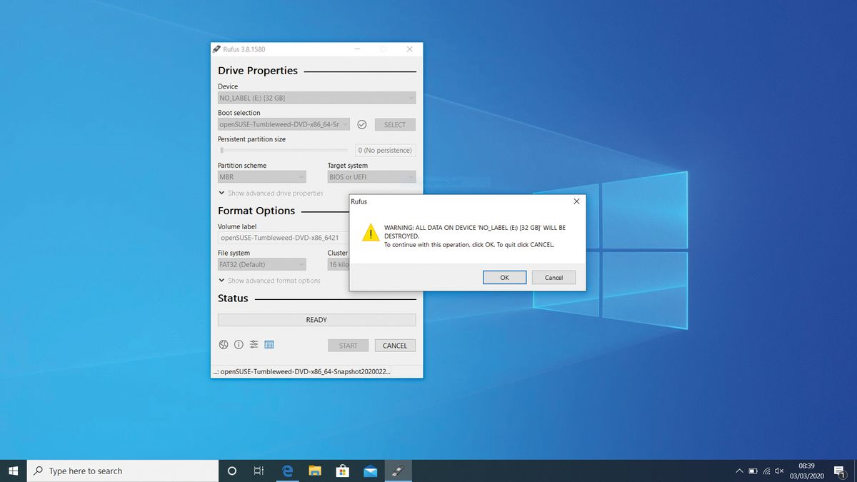857x482 pixels.
Task: Show the Rufus log window
Action: [x=269, y=344]
